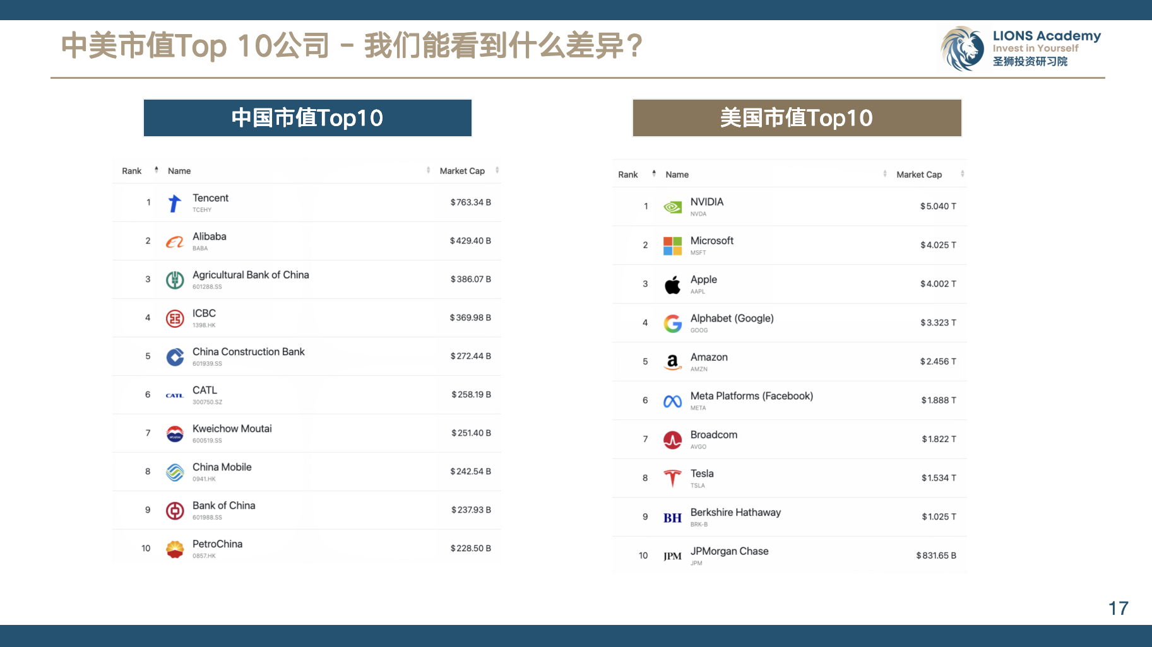Open the Berkshire Hathaway company name
Screen dimensions: 1152x647
click(x=735, y=513)
